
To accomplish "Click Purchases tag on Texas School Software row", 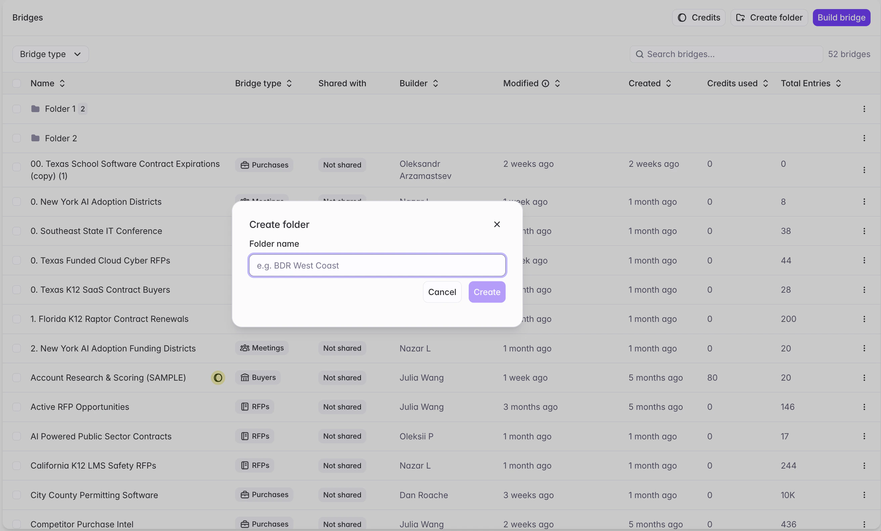I will tap(264, 165).
